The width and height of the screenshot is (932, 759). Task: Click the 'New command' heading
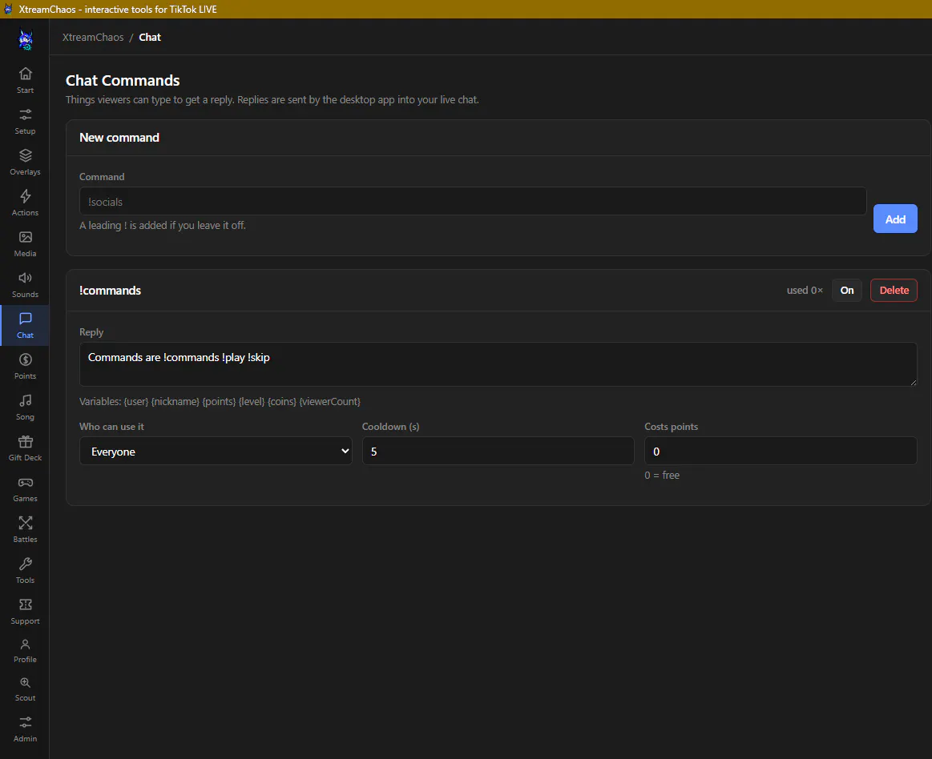(119, 138)
